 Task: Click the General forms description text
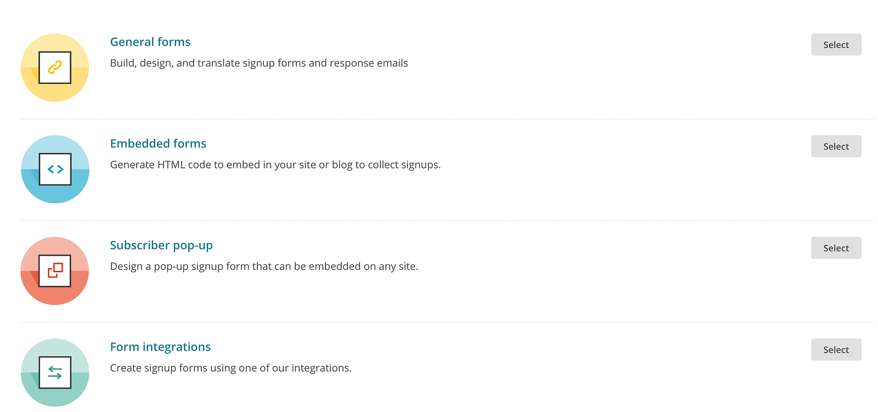pyautogui.click(x=258, y=63)
